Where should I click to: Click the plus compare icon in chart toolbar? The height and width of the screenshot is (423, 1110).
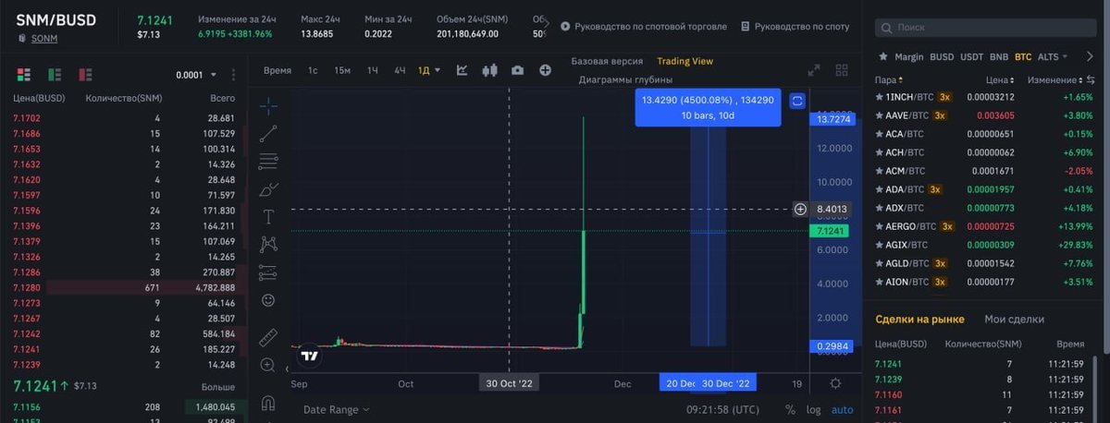coord(546,70)
